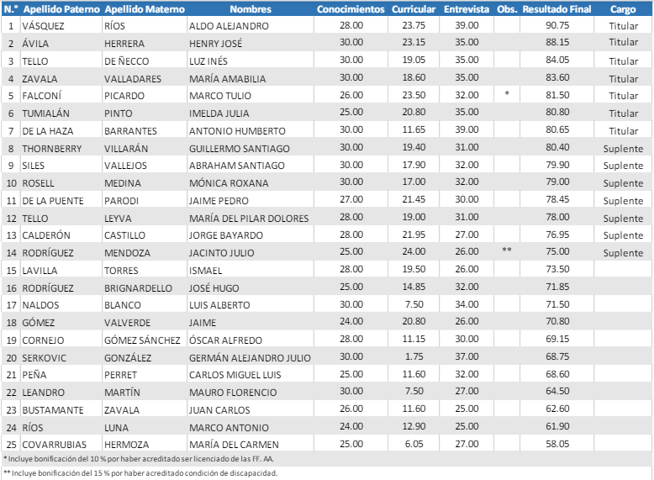This screenshot has height=480, width=654.
Task: Click the name 'JOSÉ HUGO'
Action: tap(214, 288)
